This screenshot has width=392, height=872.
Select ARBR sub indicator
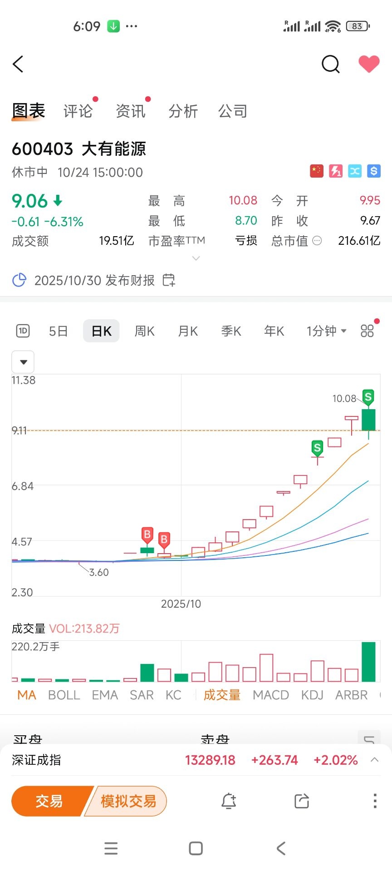352,695
